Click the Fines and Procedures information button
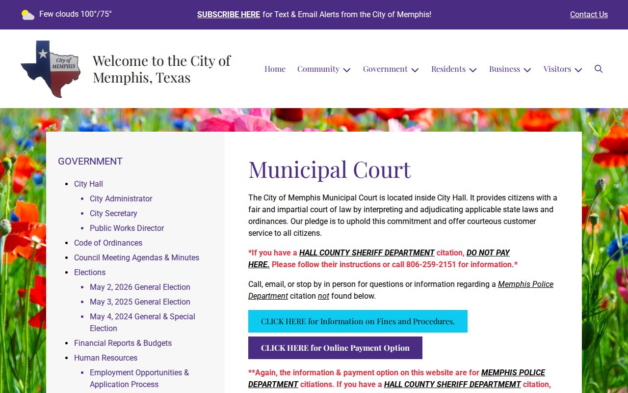This screenshot has height=393, width=628. [358, 321]
